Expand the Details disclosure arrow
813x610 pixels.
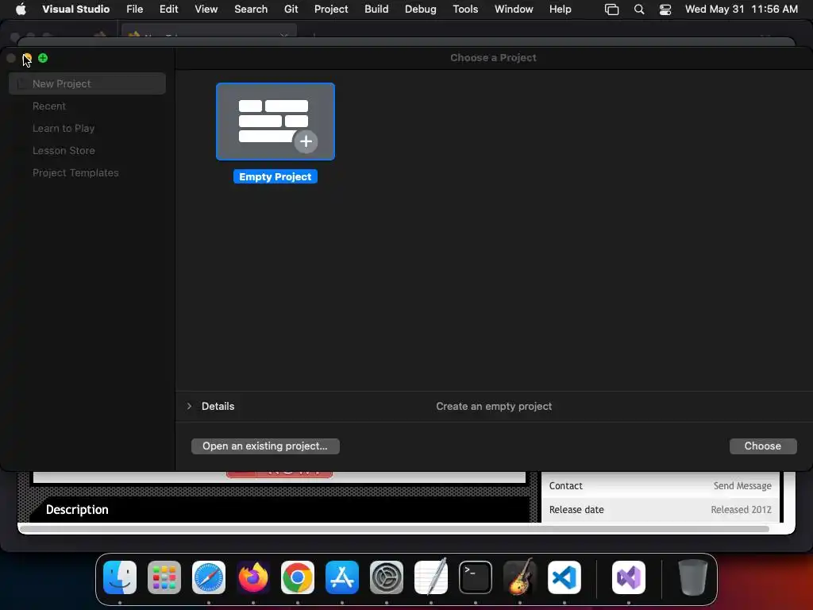[x=189, y=406]
